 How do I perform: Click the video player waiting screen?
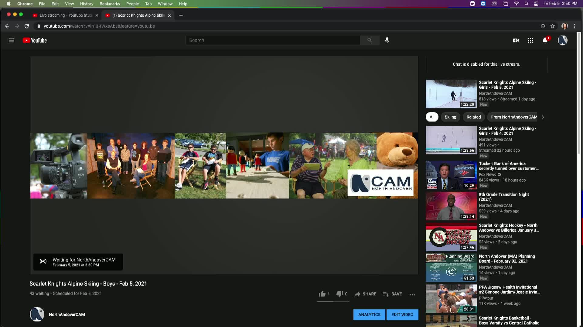coord(224,165)
